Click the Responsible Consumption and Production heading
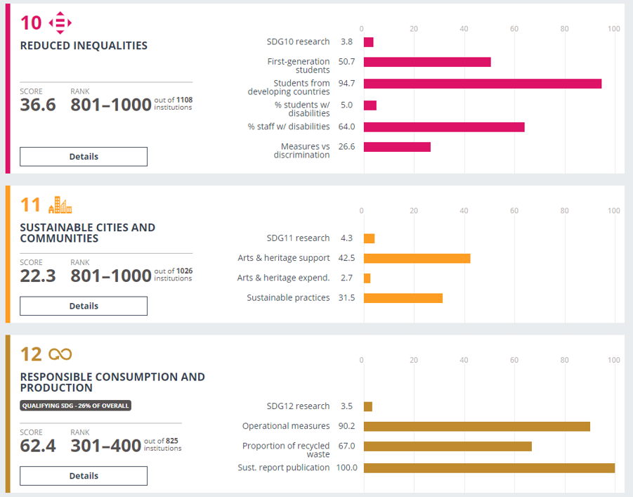The image size is (633, 497). [112, 382]
